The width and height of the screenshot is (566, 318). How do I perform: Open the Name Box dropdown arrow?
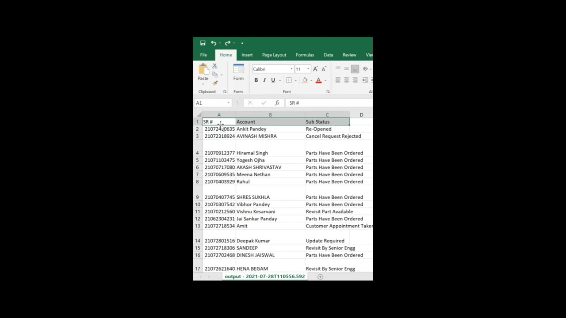pyautogui.click(x=229, y=103)
